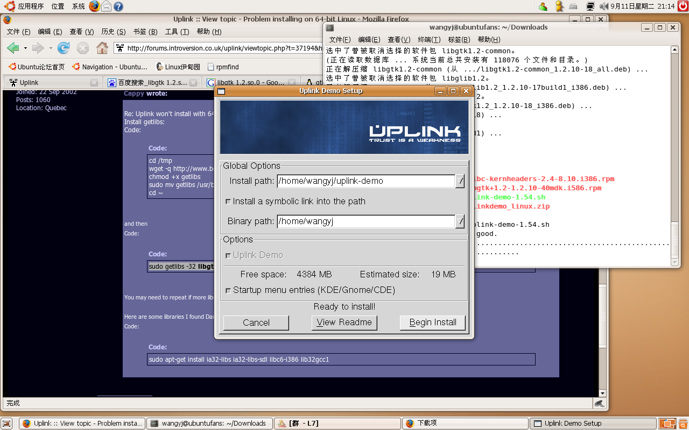Open Firefox 查看 (V) view menu
The width and height of the screenshot is (689, 430).
pyautogui.click(x=82, y=32)
